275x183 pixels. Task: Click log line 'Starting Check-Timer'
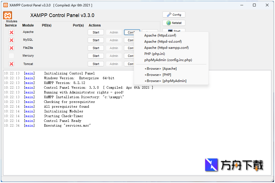coord(63,116)
